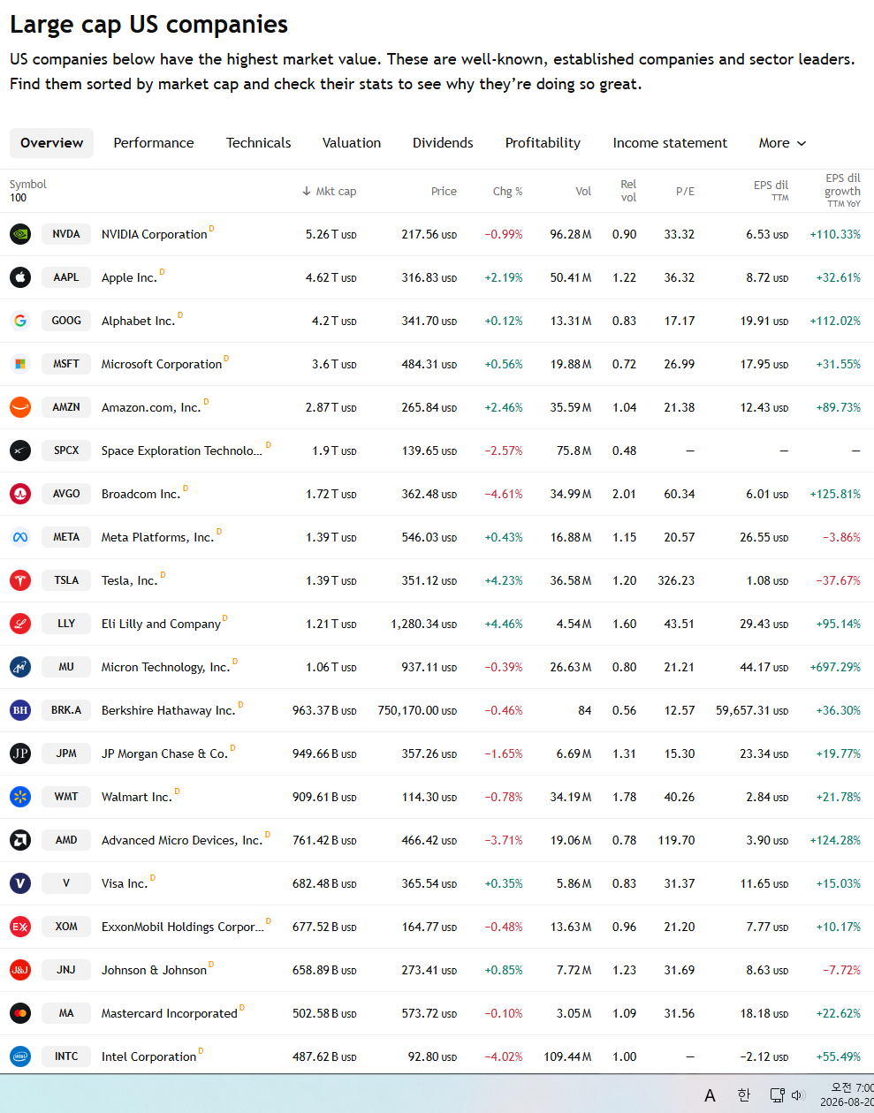Click the Price column header
This screenshot has height=1113, width=874.
(444, 191)
